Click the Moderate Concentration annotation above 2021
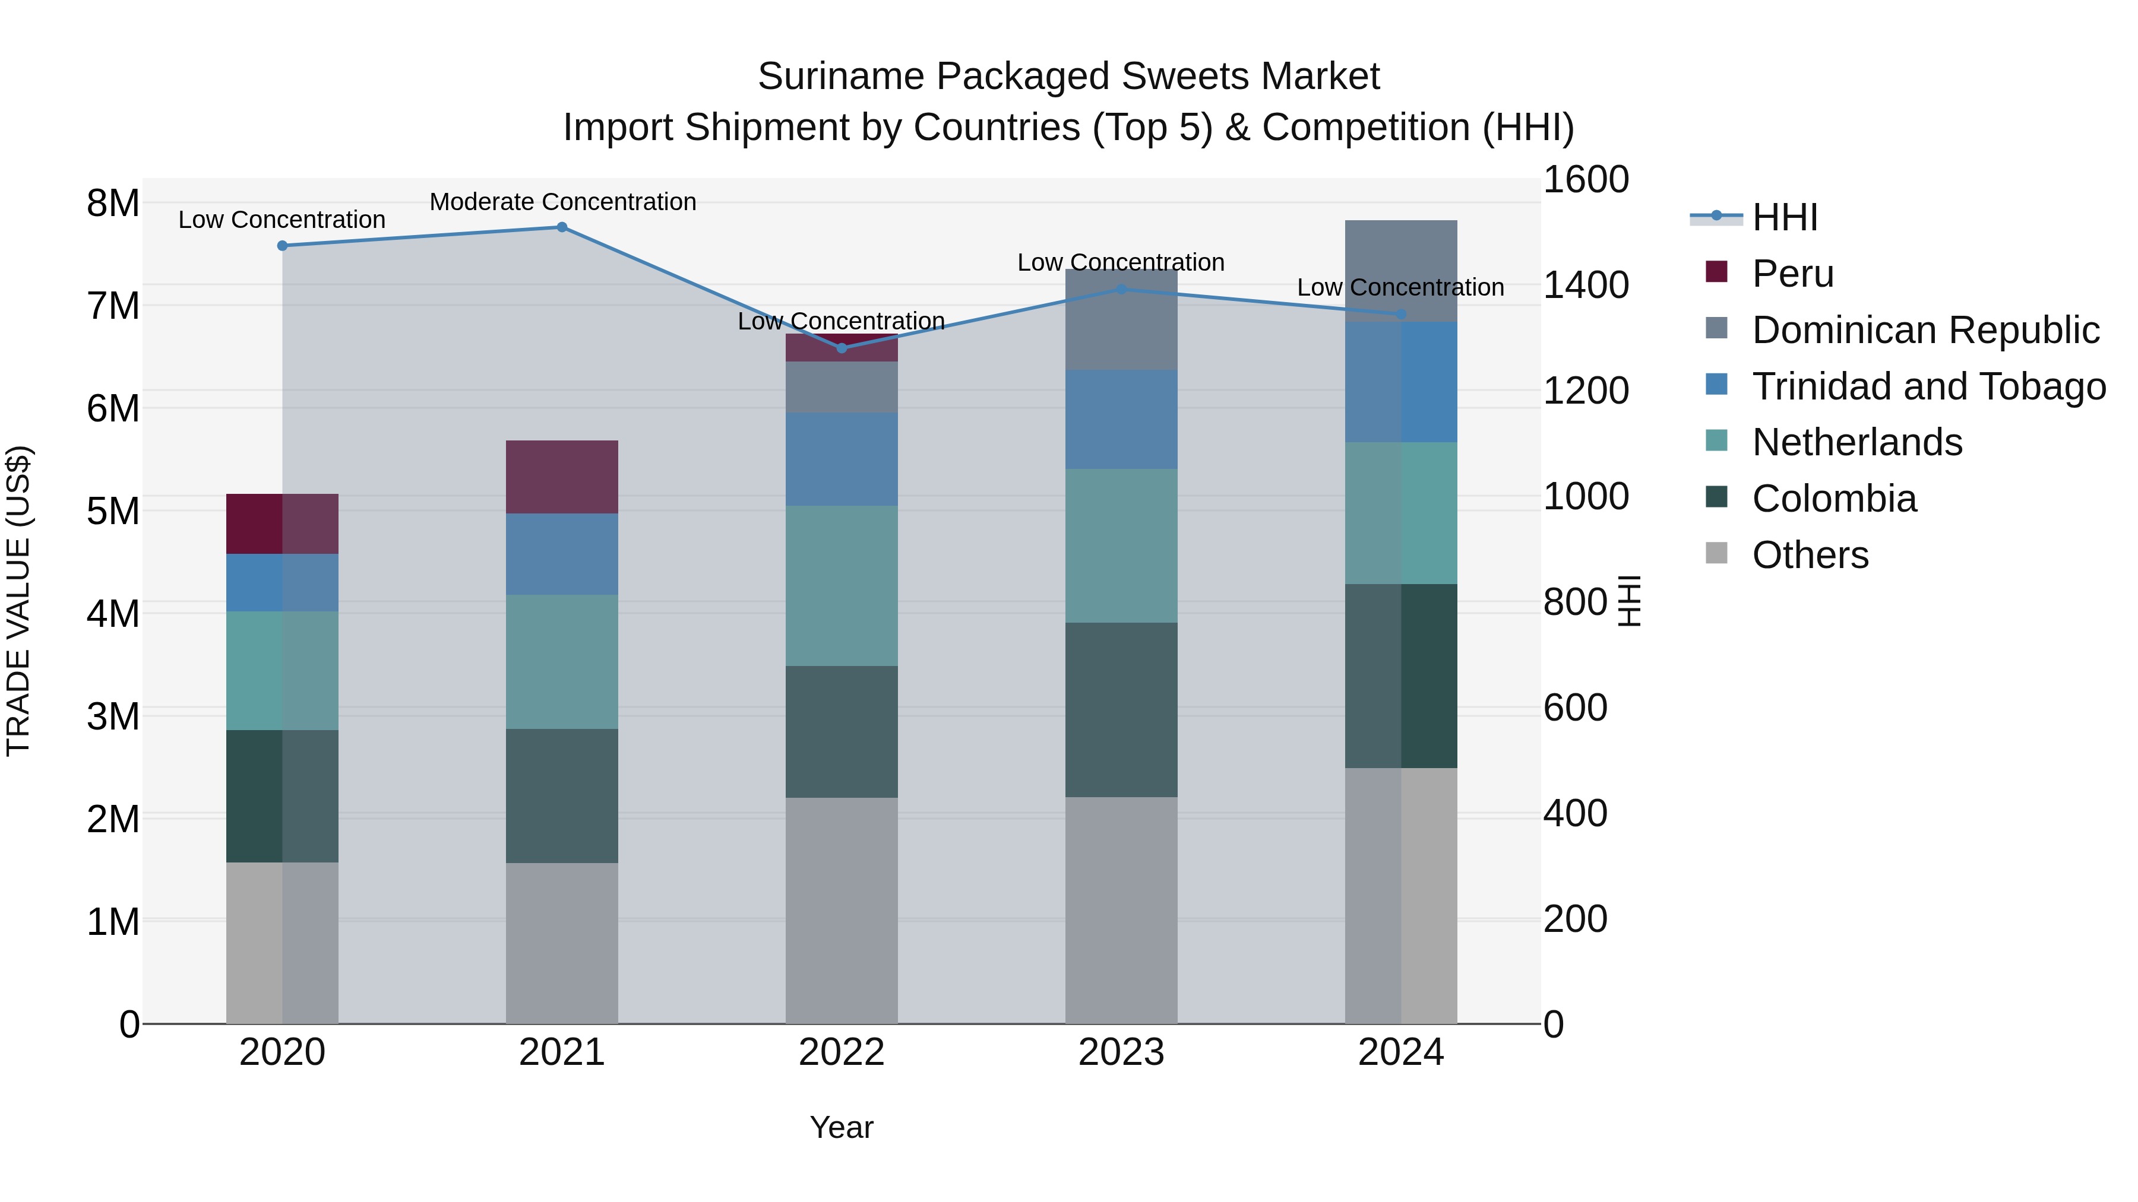The width and height of the screenshot is (2138, 1202). 563,202
